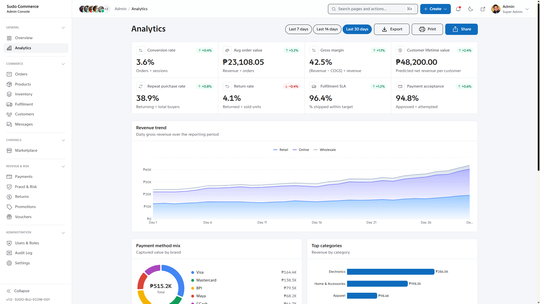Select the Last 7 days range
Screen dimensions: 540x304
coord(298,29)
